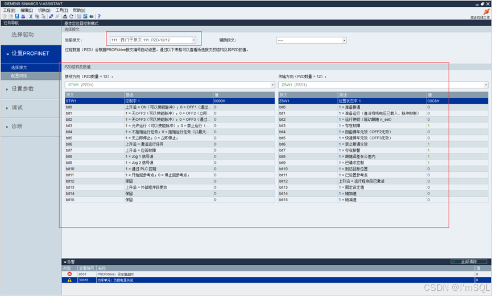This screenshot has width=492, height=296.
Task: Select 选择驱动 in task navigation
Action: click(31, 35)
